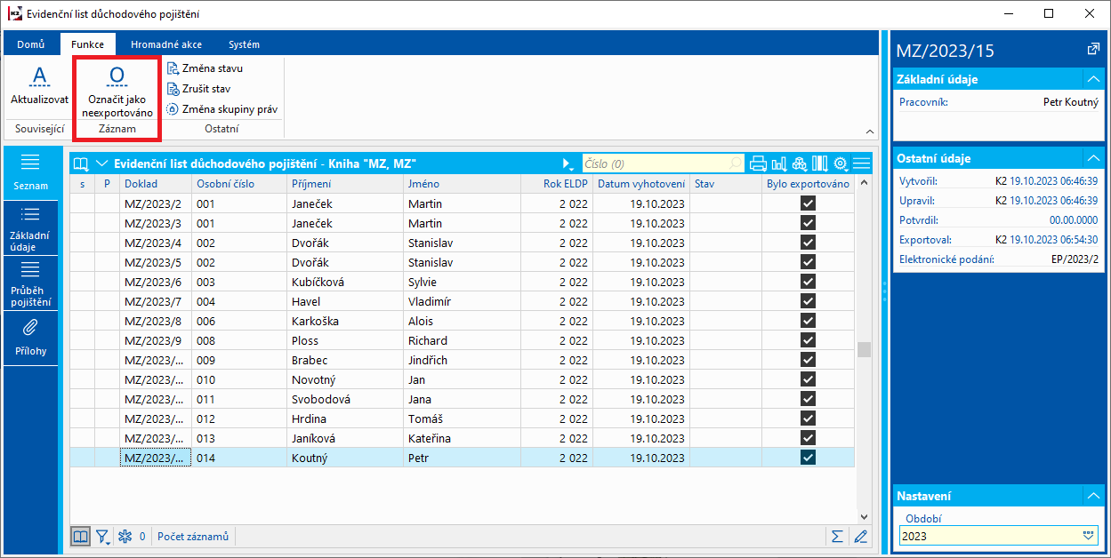Click the Změna stavu command
Image resolution: width=1111 pixels, height=558 pixels.
point(205,68)
